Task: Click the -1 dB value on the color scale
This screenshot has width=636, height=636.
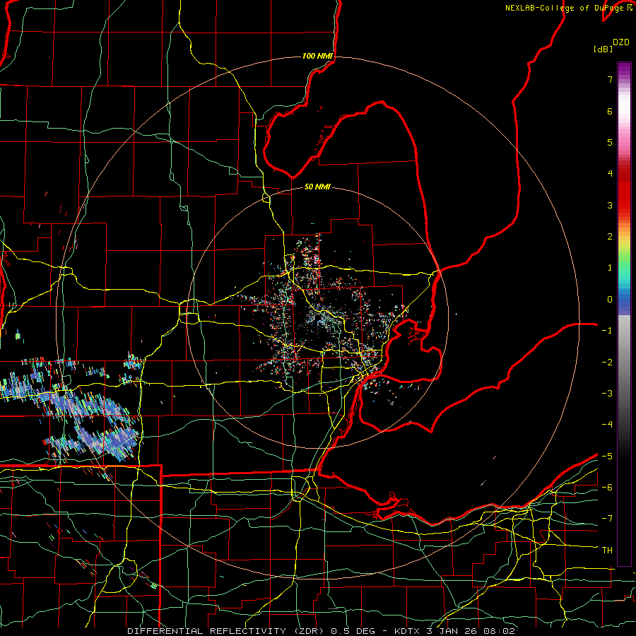Action: pyautogui.click(x=607, y=331)
